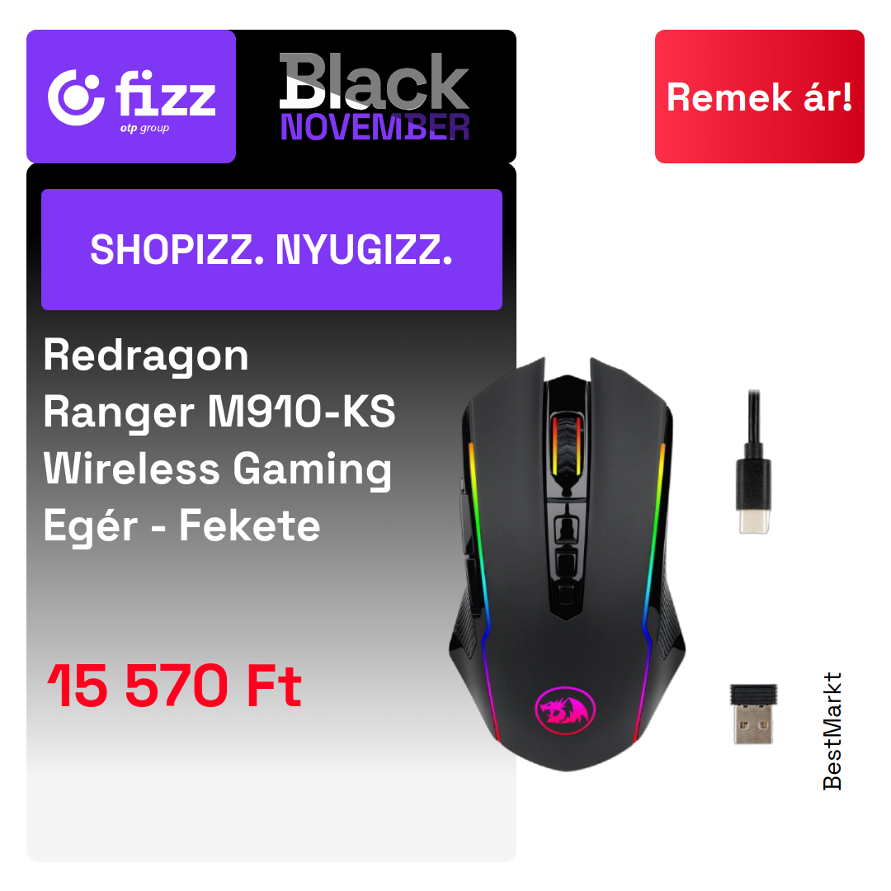Viewport: 891px width, 891px height.
Task: Click the Wireless Gaming text line
Action: (x=218, y=469)
